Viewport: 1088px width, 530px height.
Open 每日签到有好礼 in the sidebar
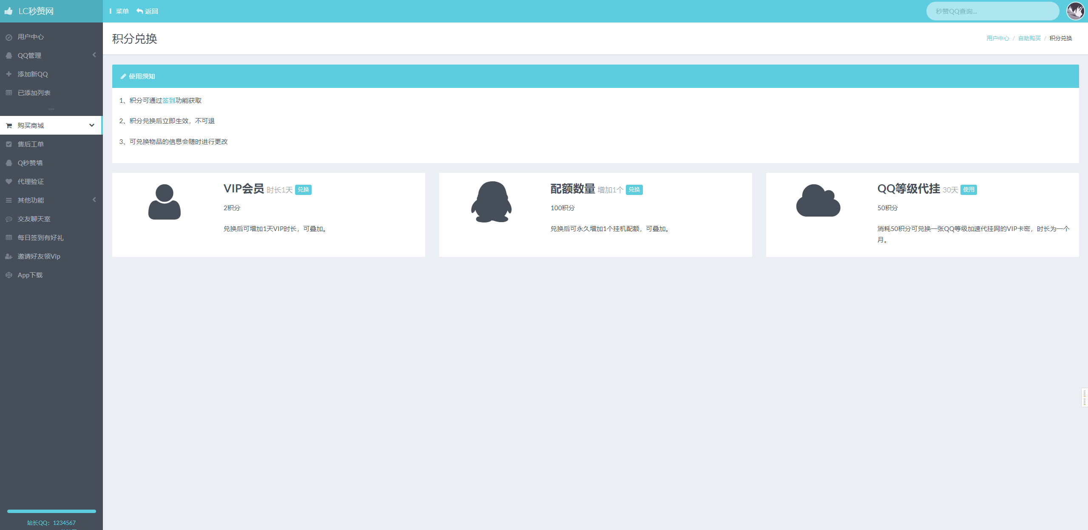click(40, 238)
